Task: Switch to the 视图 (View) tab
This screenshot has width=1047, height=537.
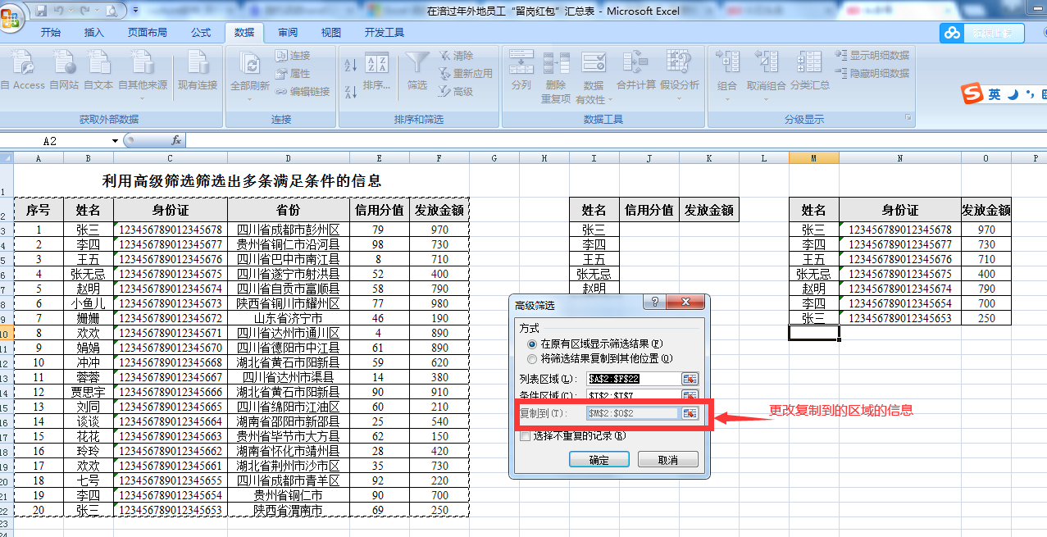Action: point(331,33)
